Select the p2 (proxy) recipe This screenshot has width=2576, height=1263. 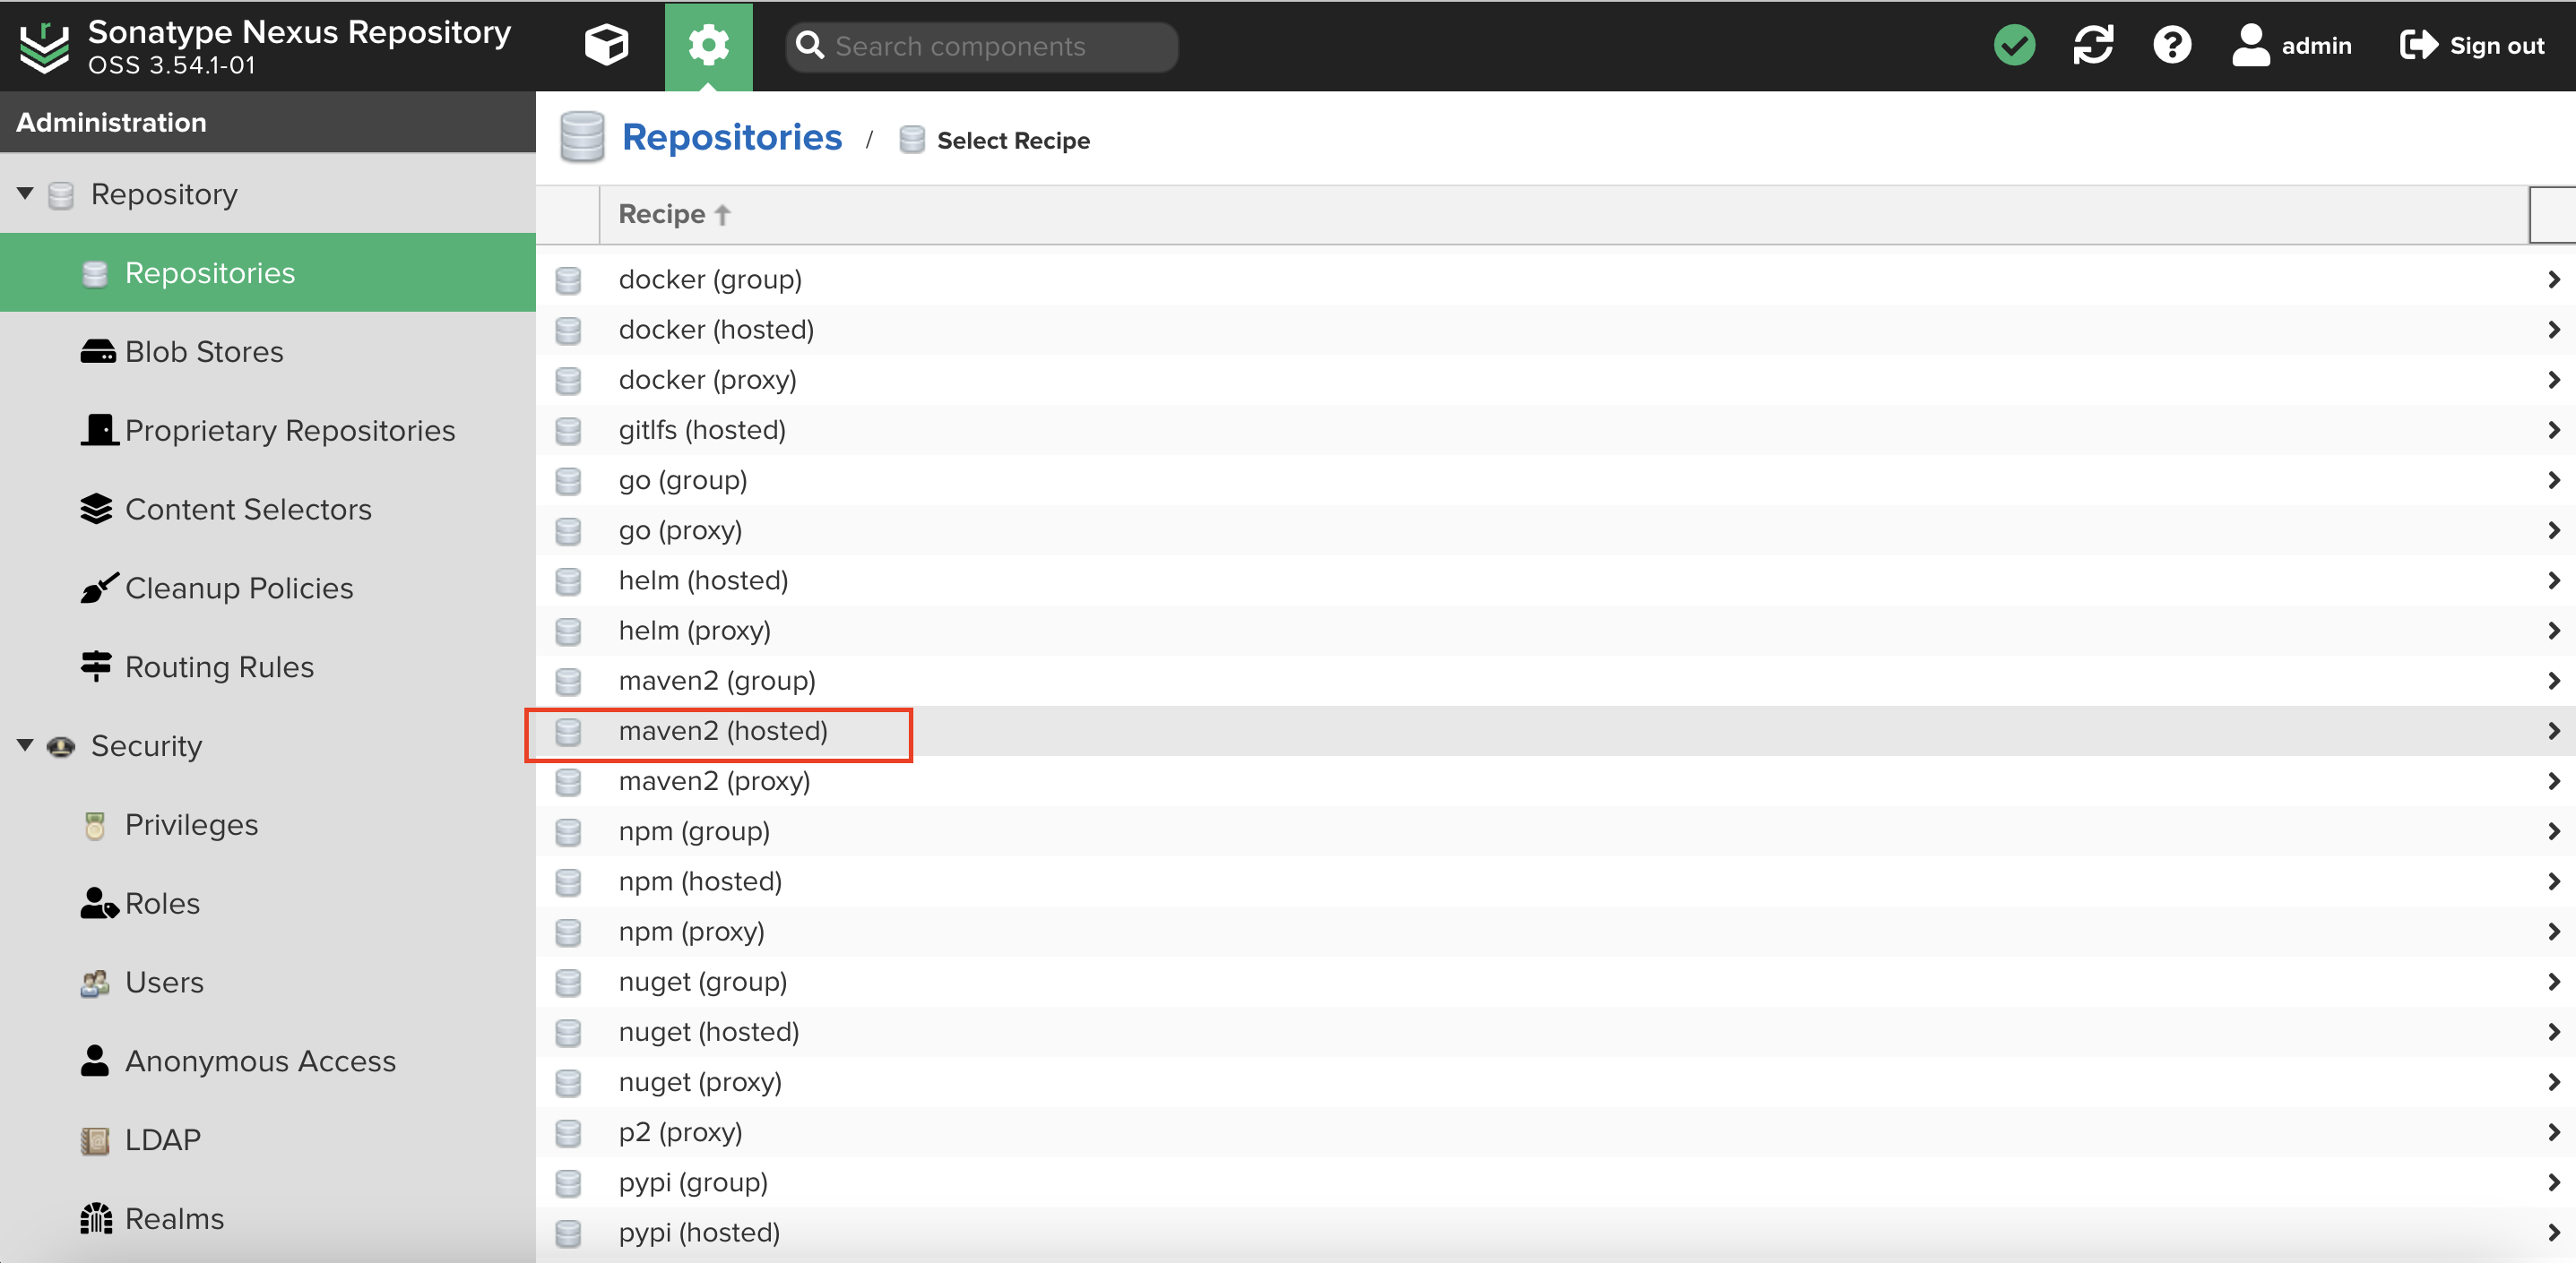coord(1556,1132)
